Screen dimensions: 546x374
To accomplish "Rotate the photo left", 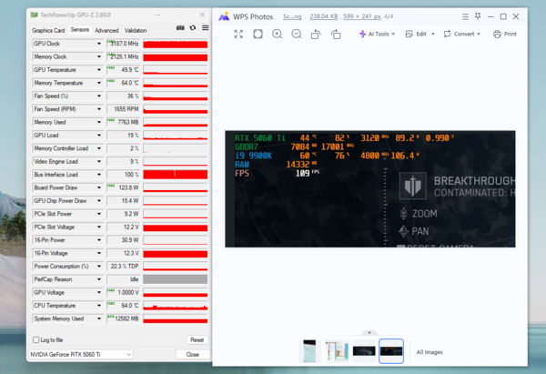I will coord(316,35).
